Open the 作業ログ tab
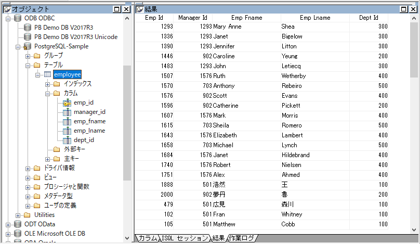Viewport: 420px width, 244px height. click(242, 238)
